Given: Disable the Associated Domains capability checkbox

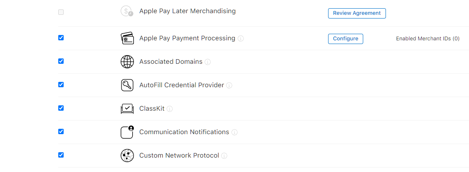Looking at the screenshot, I should coord(61,61).
